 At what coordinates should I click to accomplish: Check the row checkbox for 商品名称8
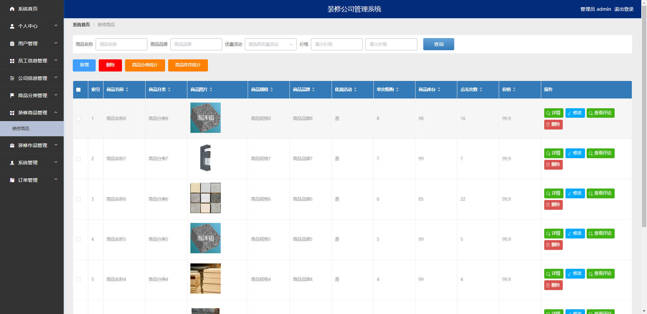[x=79, y=119]
